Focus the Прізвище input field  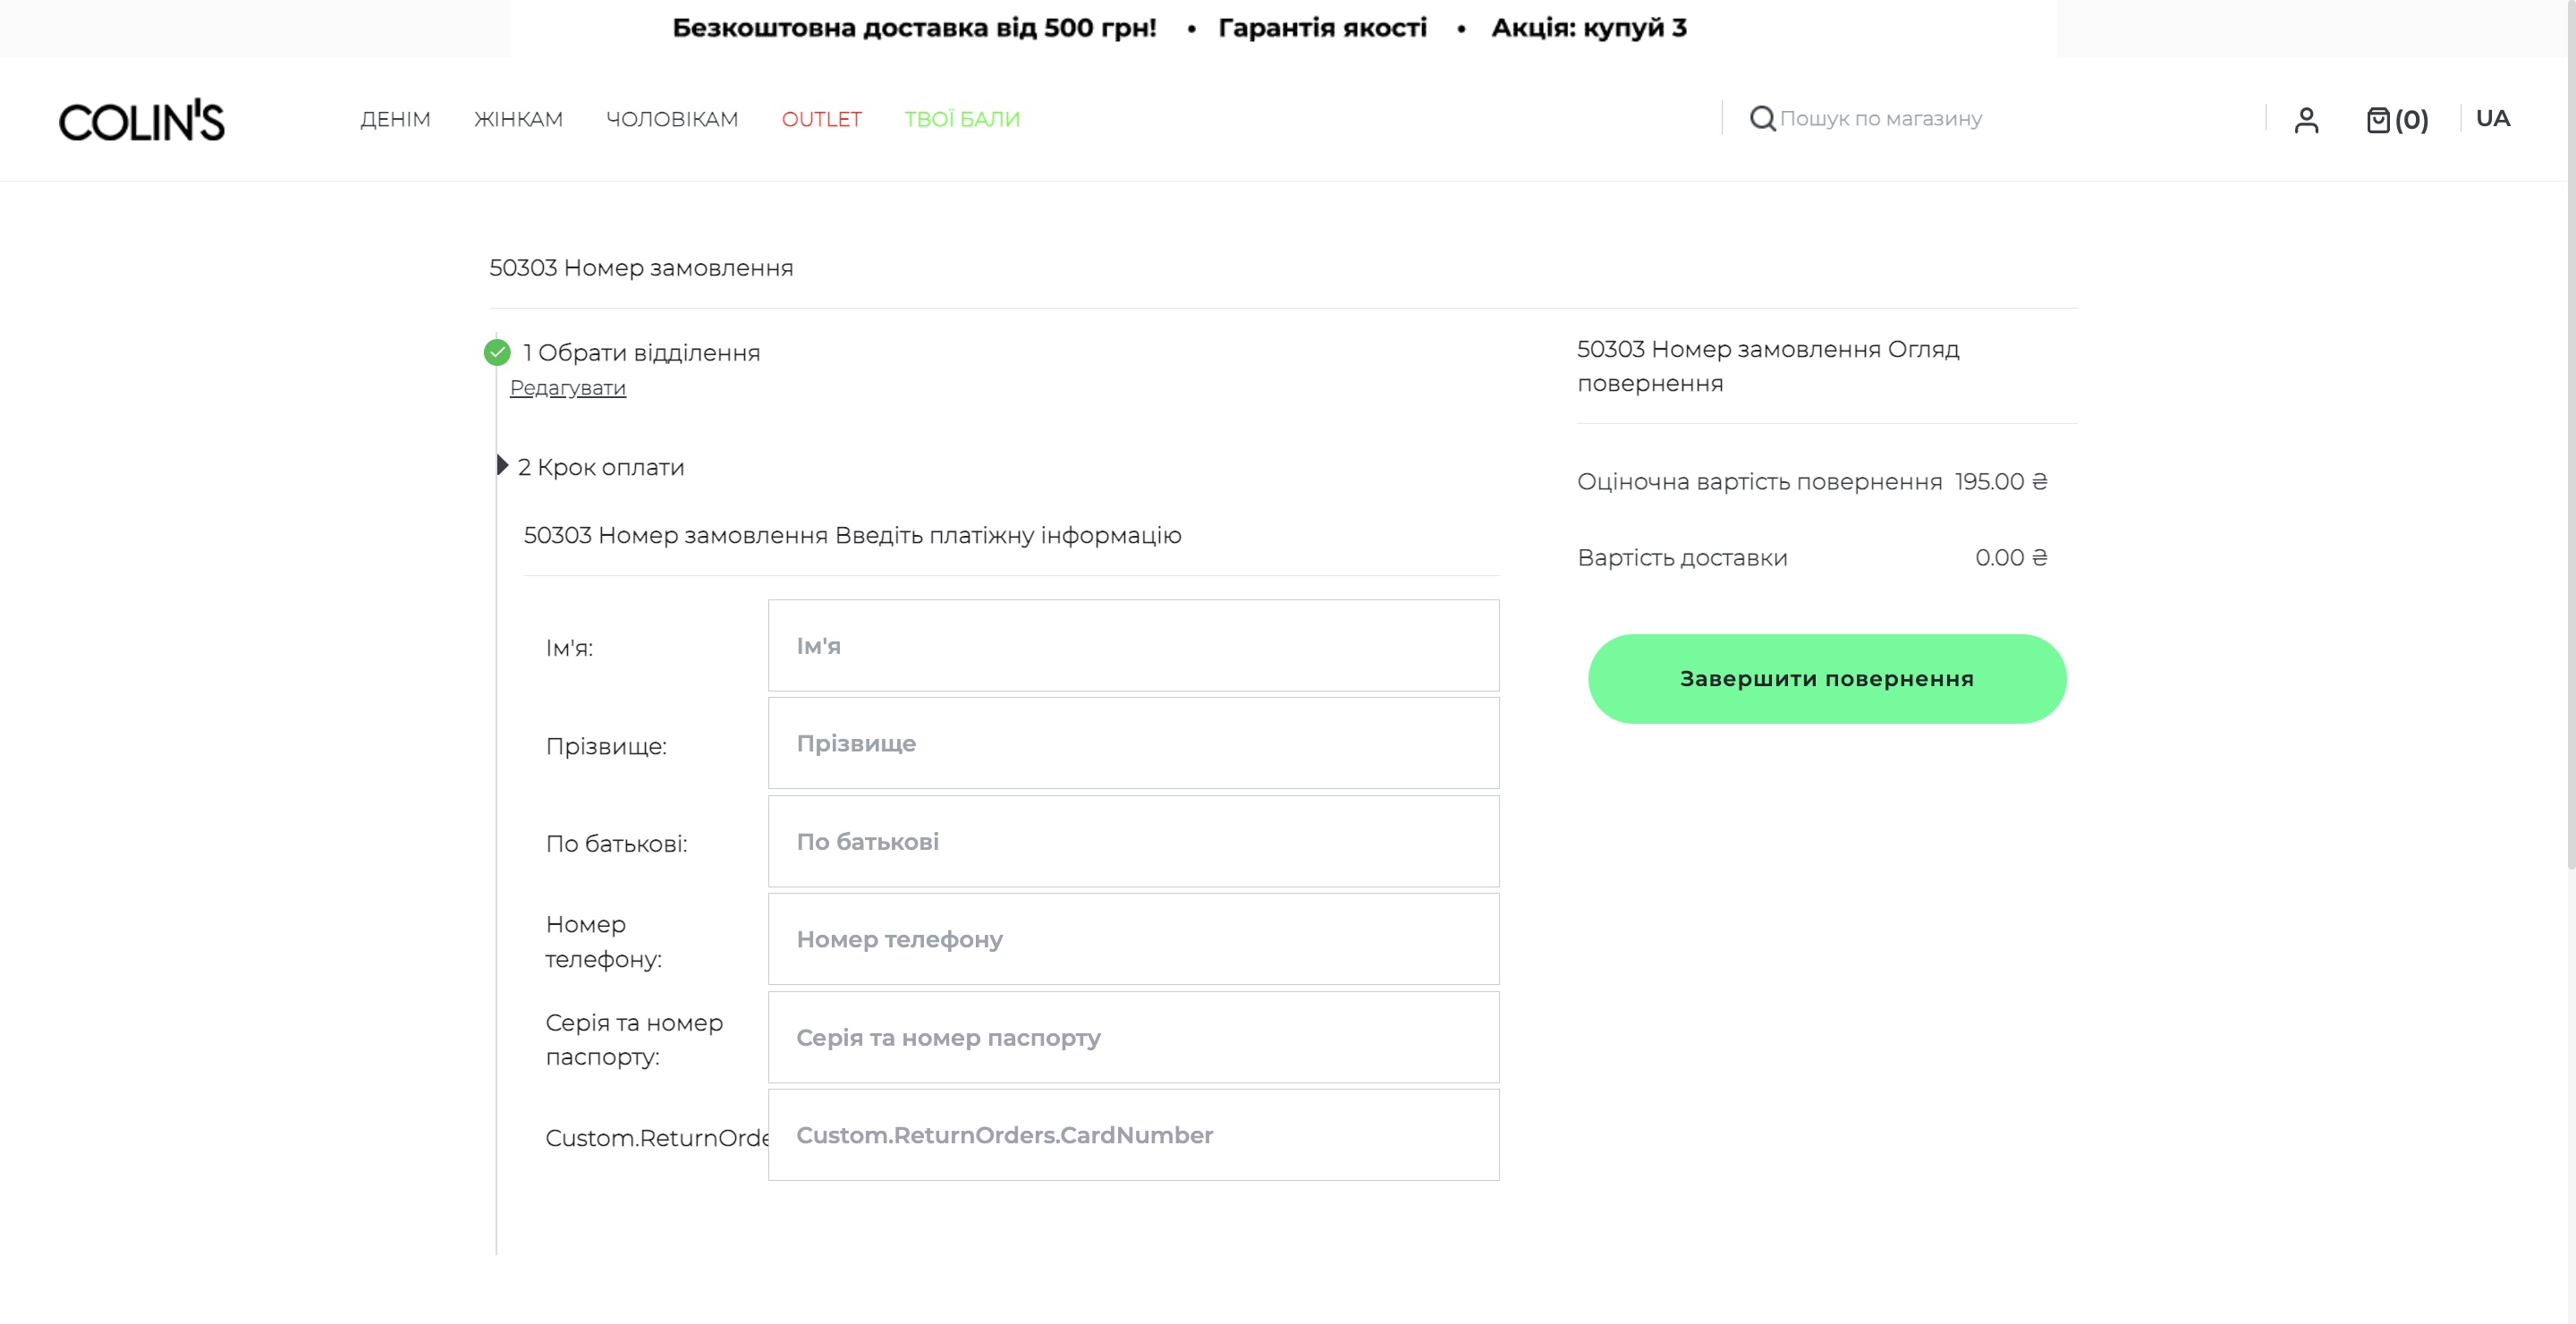pyautogui.click(x=1133, y=743)
